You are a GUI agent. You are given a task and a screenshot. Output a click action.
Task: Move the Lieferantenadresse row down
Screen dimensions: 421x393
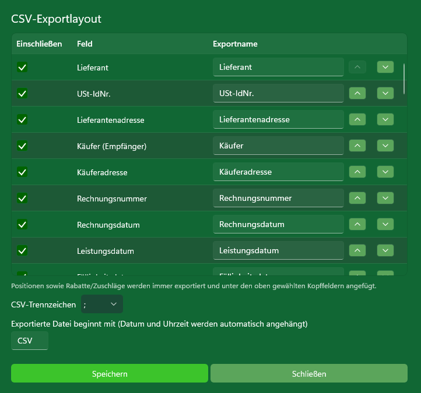point(385,119)
